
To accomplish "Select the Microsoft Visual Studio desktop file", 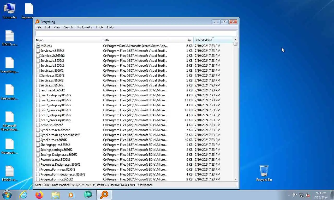I will pos(9,122).
